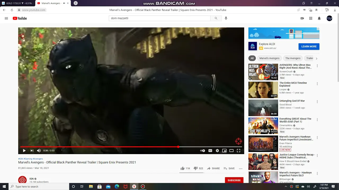The width and height of the screenshot is (339, 190).
Task: Open options for Hawkeye Future Imperfect Livestream
Action: pos(317,137)
